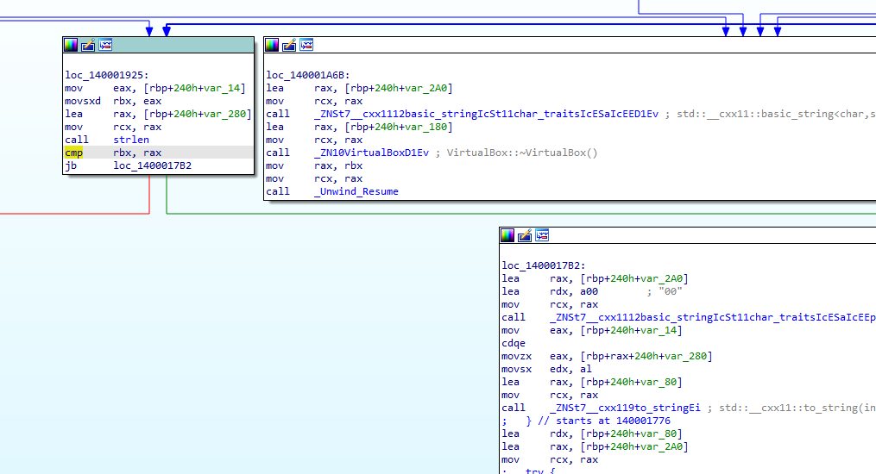The width and height of the screenshot is (876, 474).
Task: Click color icon of loc_1400017B2 node
Action: pos(507,236)
